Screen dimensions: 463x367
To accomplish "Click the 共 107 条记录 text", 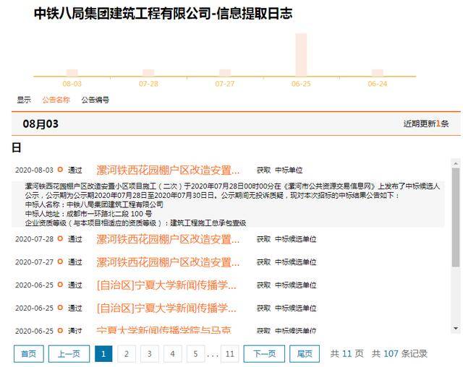I will (x=399, y=354).
